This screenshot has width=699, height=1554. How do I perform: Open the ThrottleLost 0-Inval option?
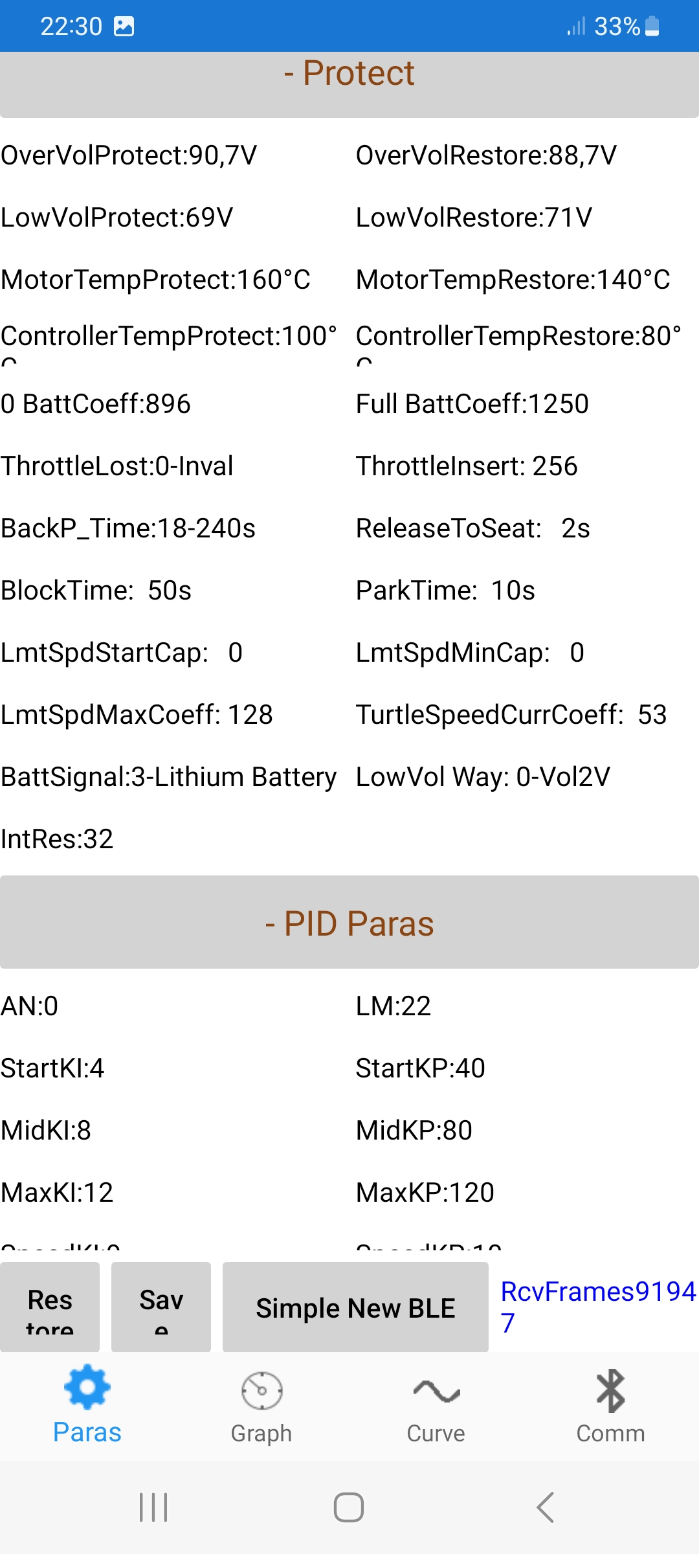pos(117,466)
